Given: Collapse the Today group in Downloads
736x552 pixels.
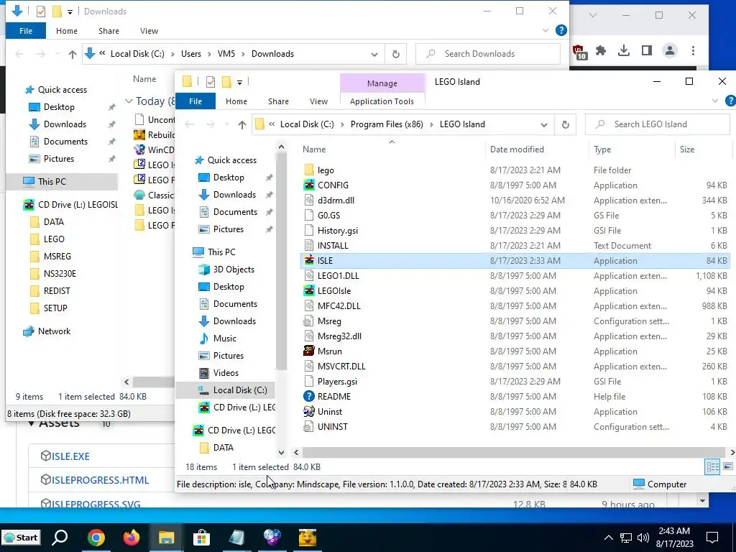Looking at the screenshot, I should click(129, 101).
